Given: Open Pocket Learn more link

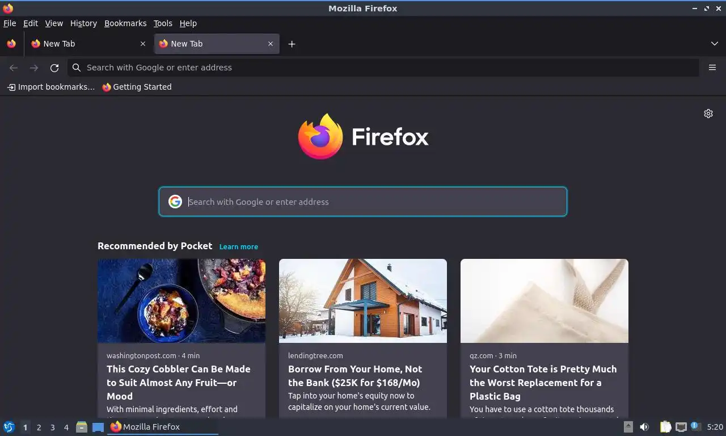Looking at the screenshot, I should [x=239, y=246].
